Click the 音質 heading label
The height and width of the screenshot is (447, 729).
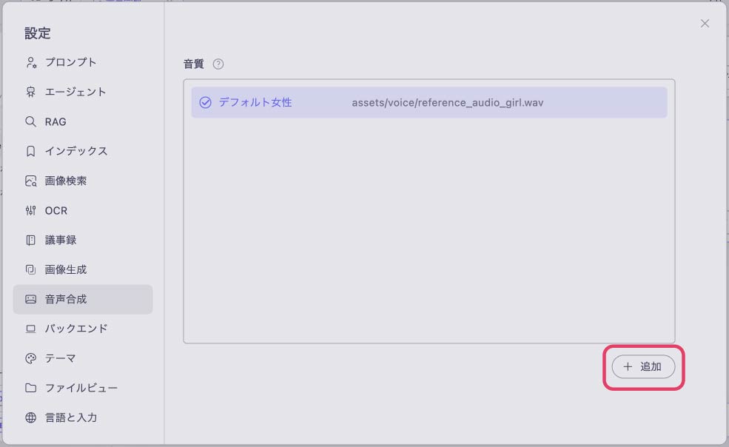[193, 64]
